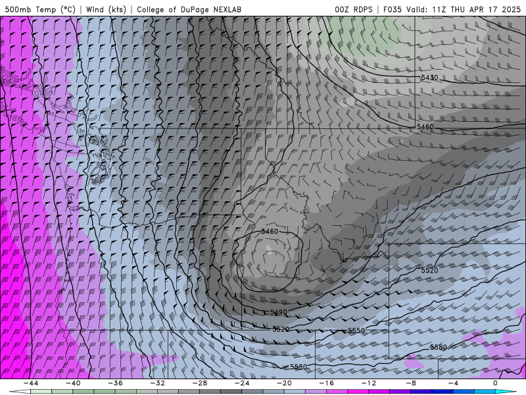Click the -16 colorbar tick label

coord(326,383)
